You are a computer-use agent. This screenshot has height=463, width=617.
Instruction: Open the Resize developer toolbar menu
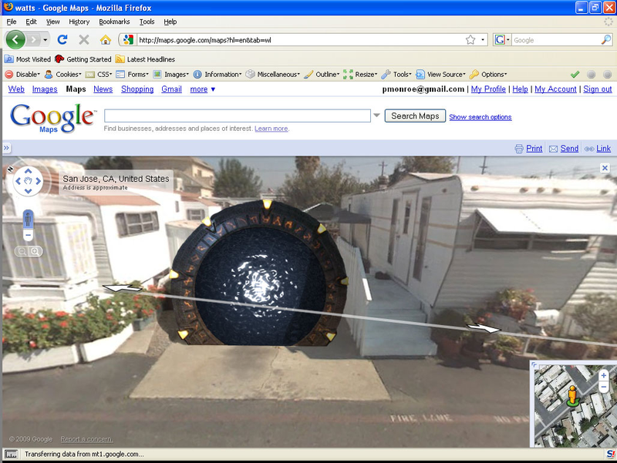pos(360,74)
